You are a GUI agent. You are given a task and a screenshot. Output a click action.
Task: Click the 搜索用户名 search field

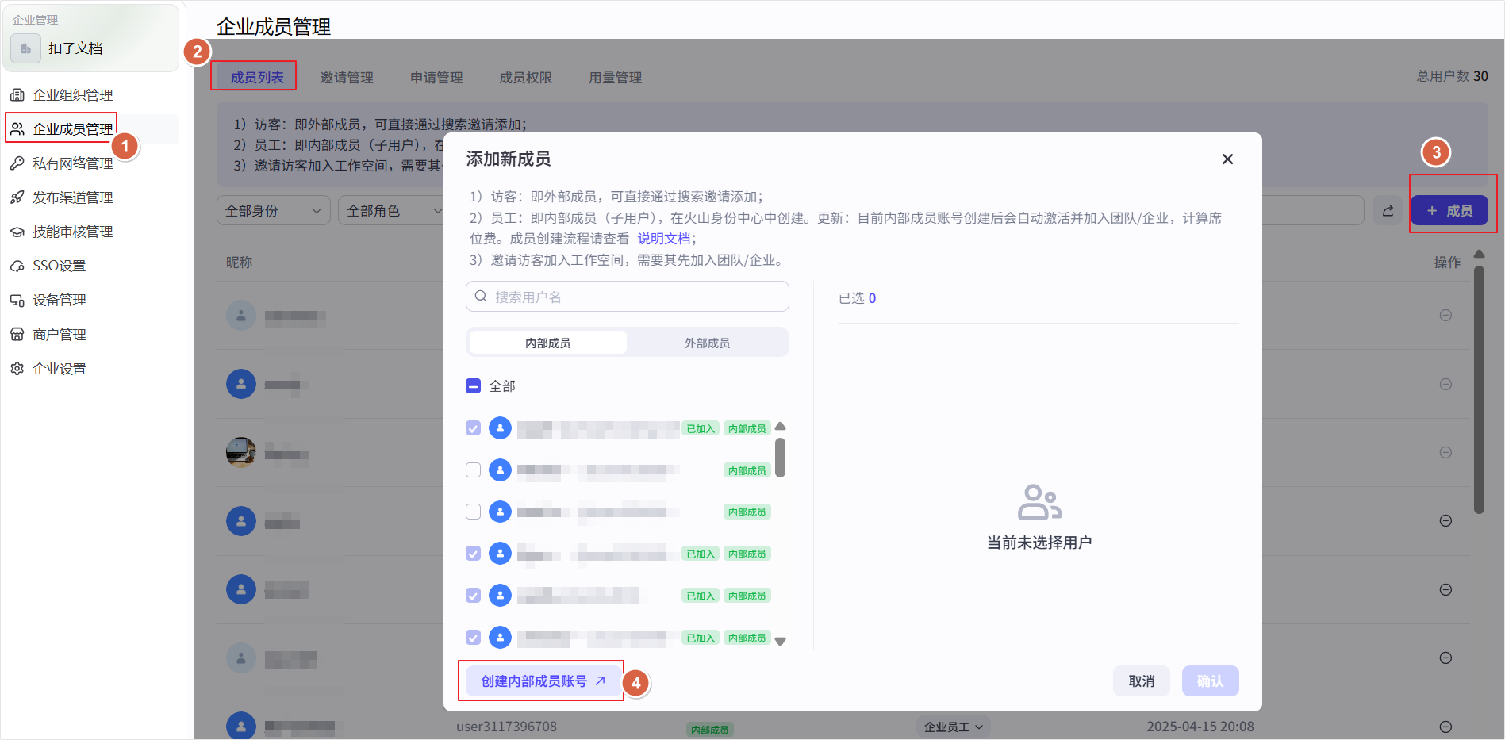[x=627, y=297]
